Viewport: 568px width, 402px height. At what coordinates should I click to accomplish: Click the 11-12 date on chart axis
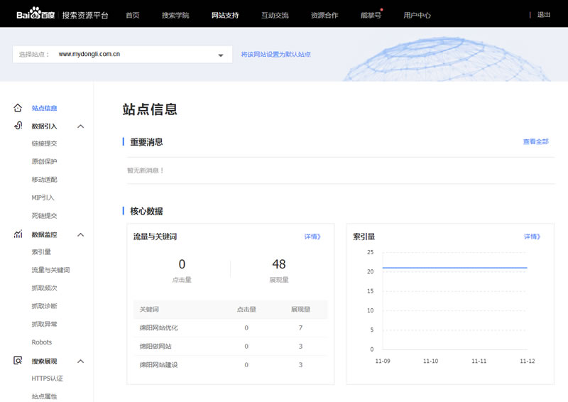[527, 361]
